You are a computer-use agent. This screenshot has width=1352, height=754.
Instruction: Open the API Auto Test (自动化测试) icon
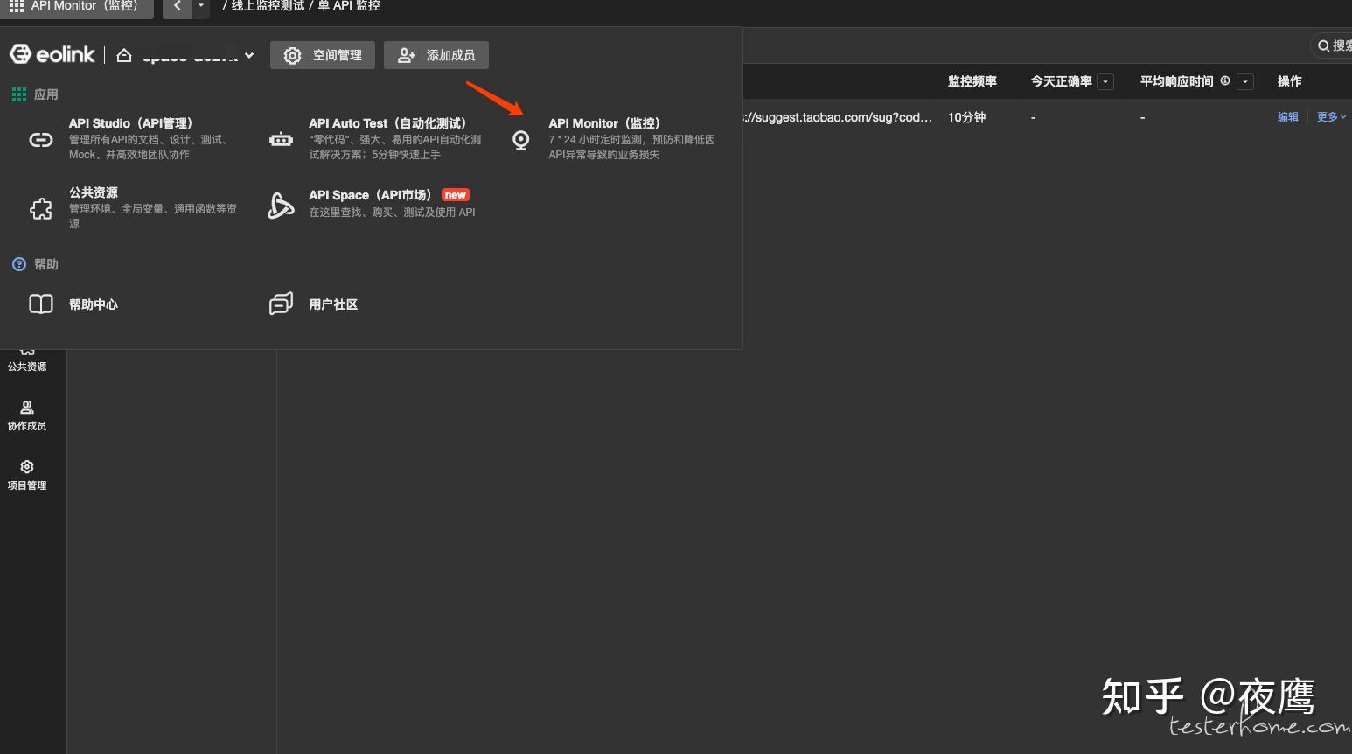click(x=281, y=138)
